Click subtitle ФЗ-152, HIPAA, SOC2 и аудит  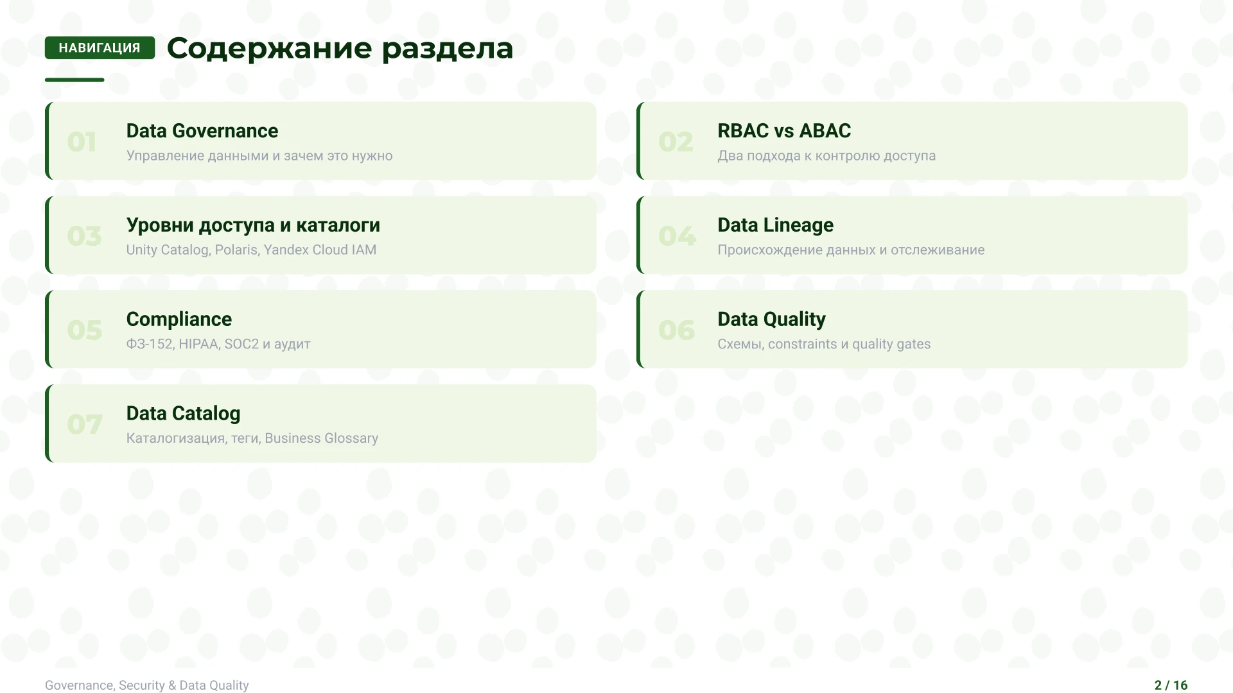click(x=218, y=344)
